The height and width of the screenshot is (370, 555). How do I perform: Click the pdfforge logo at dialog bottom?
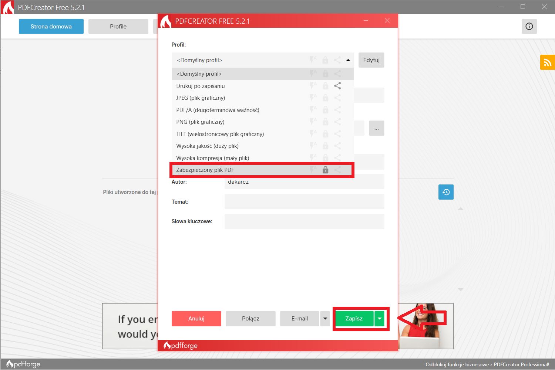[x=181, y=345]
